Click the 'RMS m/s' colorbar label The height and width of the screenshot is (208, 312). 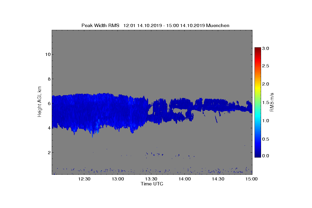click(x=272, y=102)
